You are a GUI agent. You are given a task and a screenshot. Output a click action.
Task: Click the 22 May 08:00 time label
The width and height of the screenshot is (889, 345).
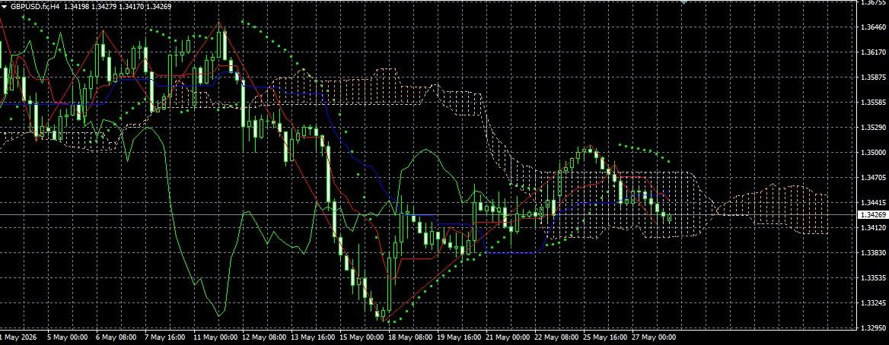(x=556, y=337)
